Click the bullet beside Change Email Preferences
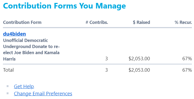 7,93
